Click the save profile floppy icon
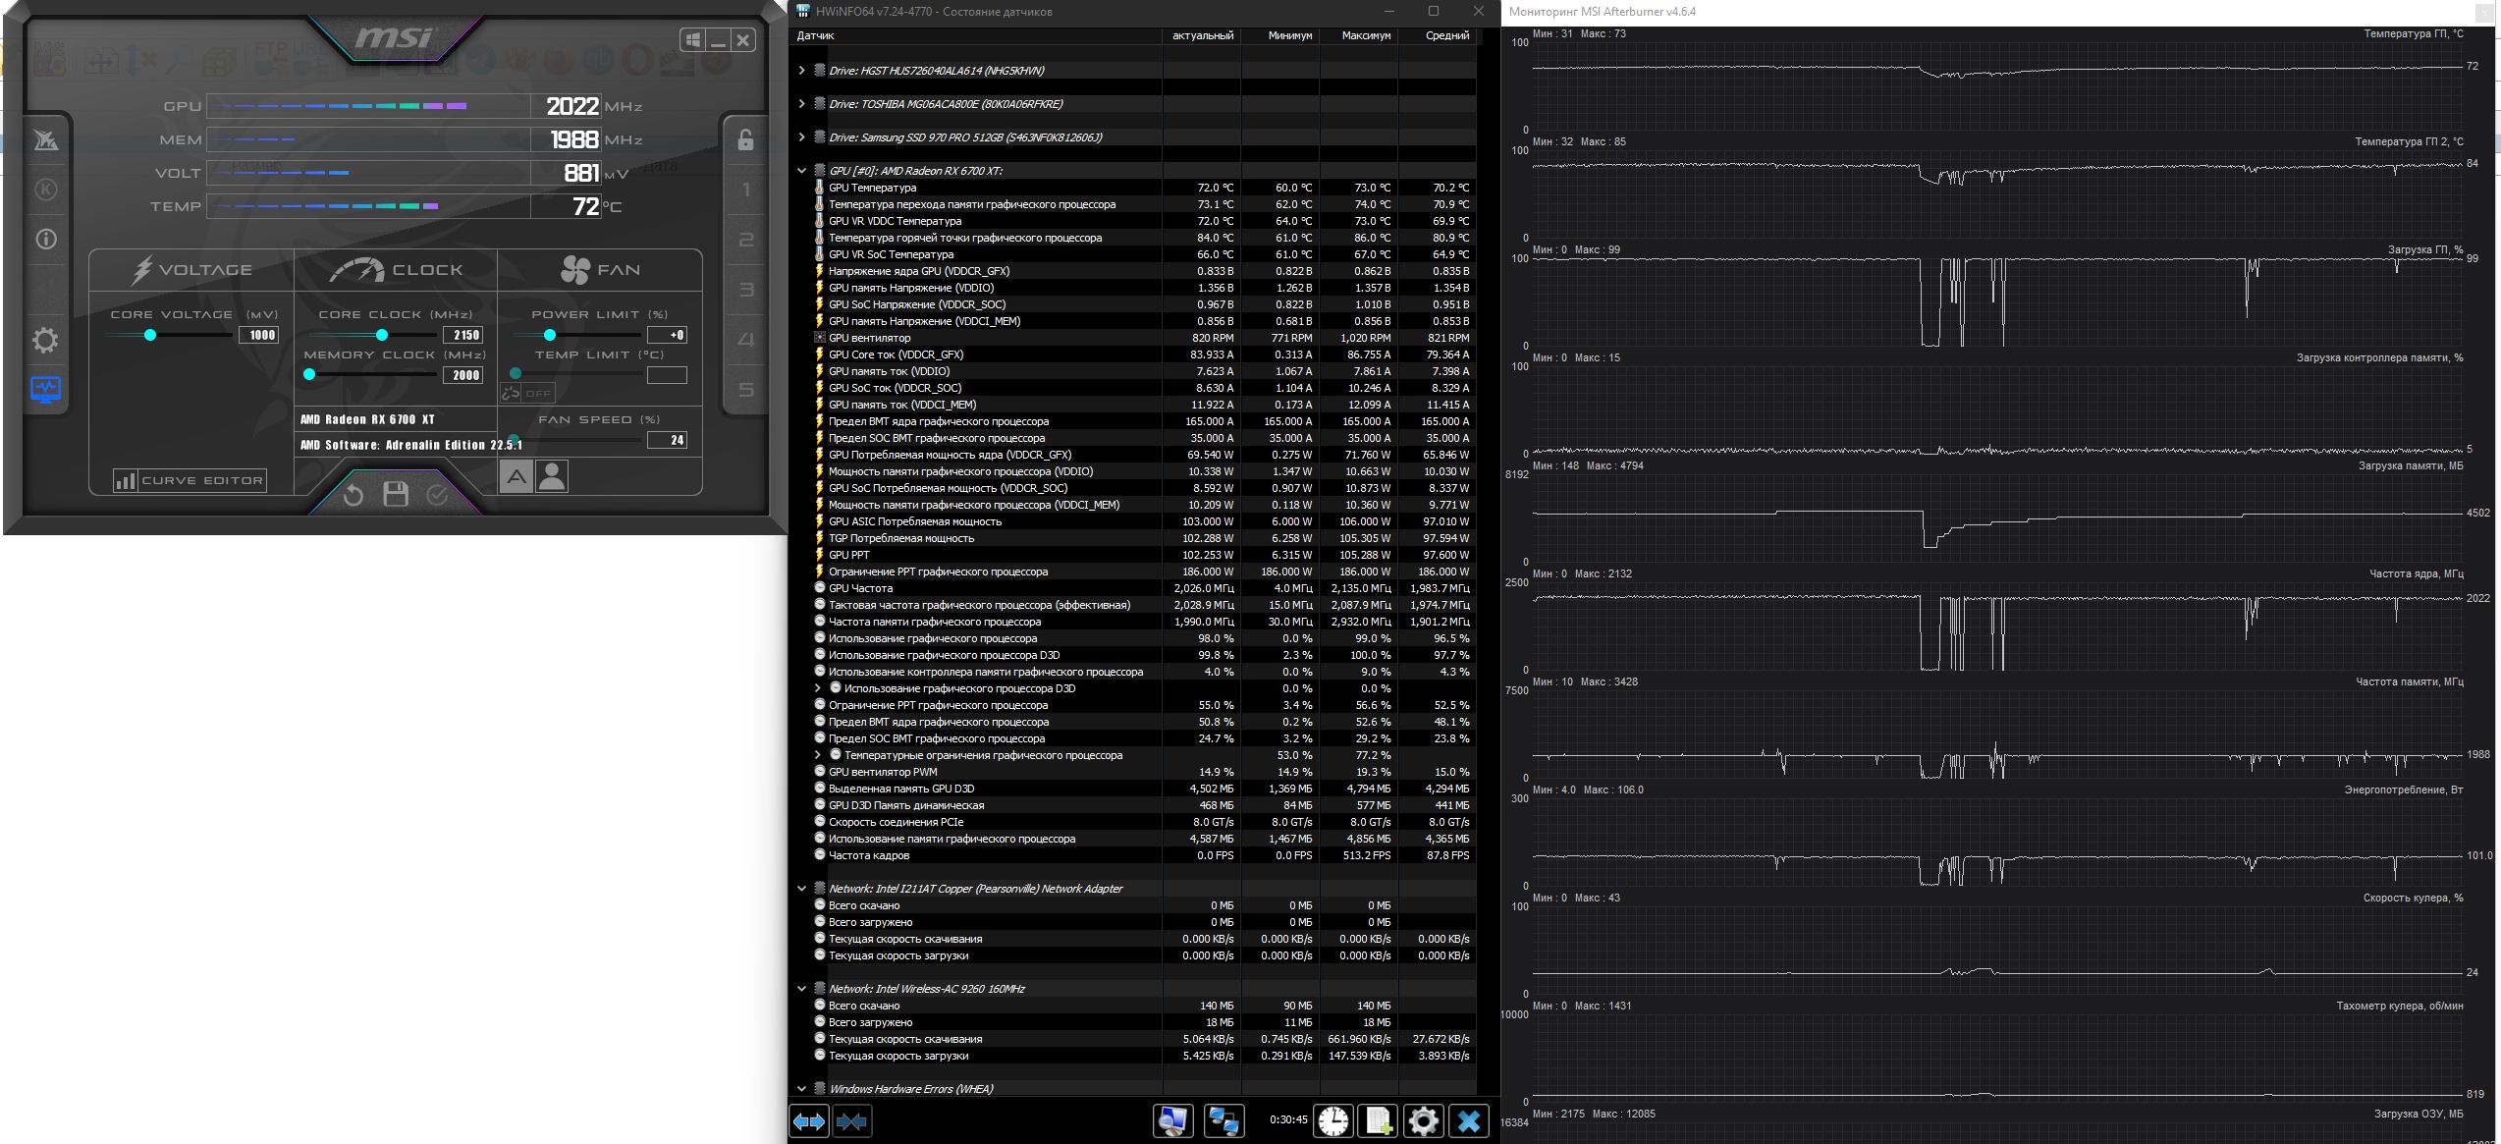 [x=396, y=494]
